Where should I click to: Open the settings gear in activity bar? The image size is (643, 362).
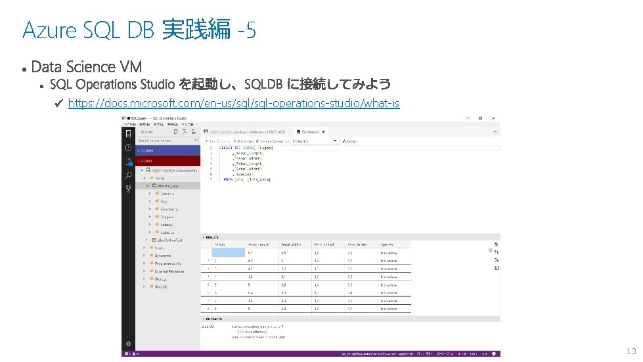[x=128, y=344]
